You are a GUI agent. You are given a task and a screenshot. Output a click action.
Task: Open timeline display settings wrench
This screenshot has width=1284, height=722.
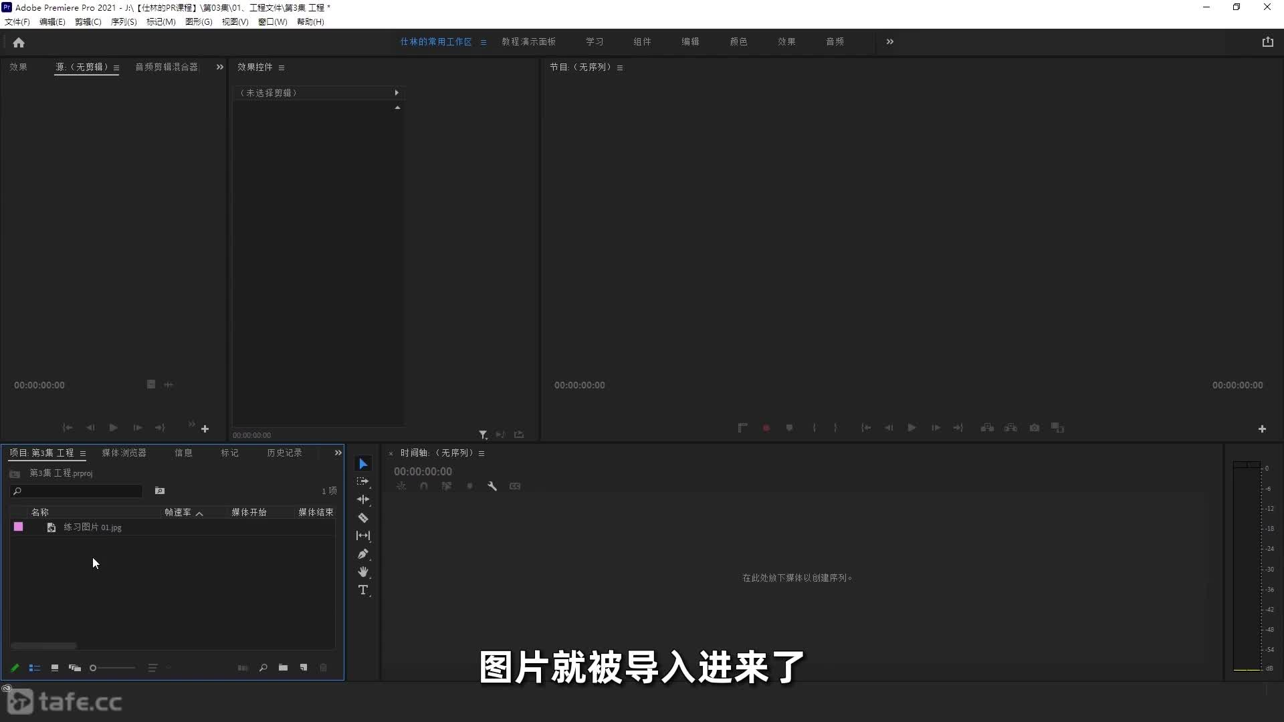click(492, 486)
